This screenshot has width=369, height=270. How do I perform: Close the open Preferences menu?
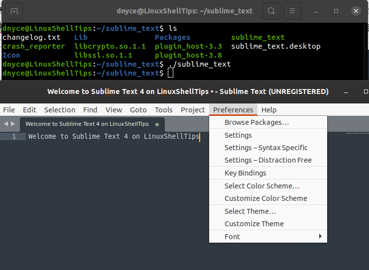tap(233, 110)
